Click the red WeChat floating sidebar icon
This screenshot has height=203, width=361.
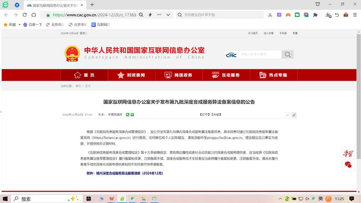[348, 164]
